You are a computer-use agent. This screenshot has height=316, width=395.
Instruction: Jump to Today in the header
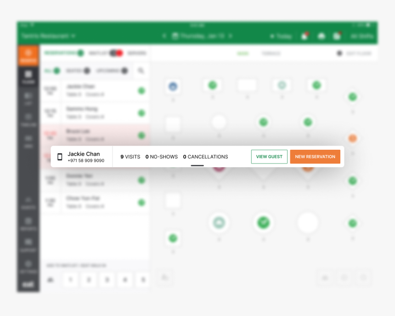click(281, 36)
